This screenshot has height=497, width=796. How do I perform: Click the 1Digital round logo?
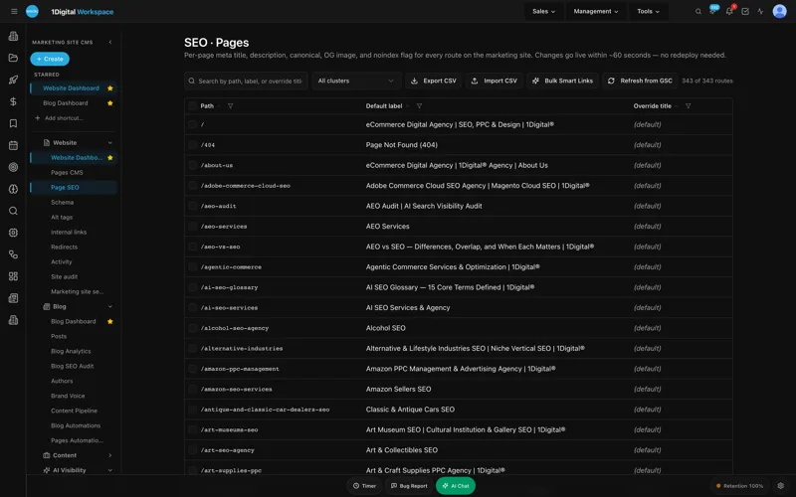tap(32, 11)
